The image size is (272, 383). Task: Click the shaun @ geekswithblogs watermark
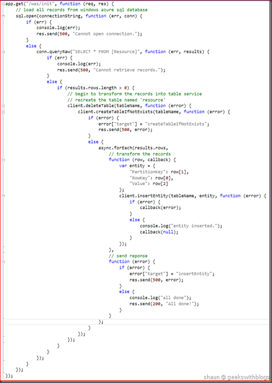236,377
